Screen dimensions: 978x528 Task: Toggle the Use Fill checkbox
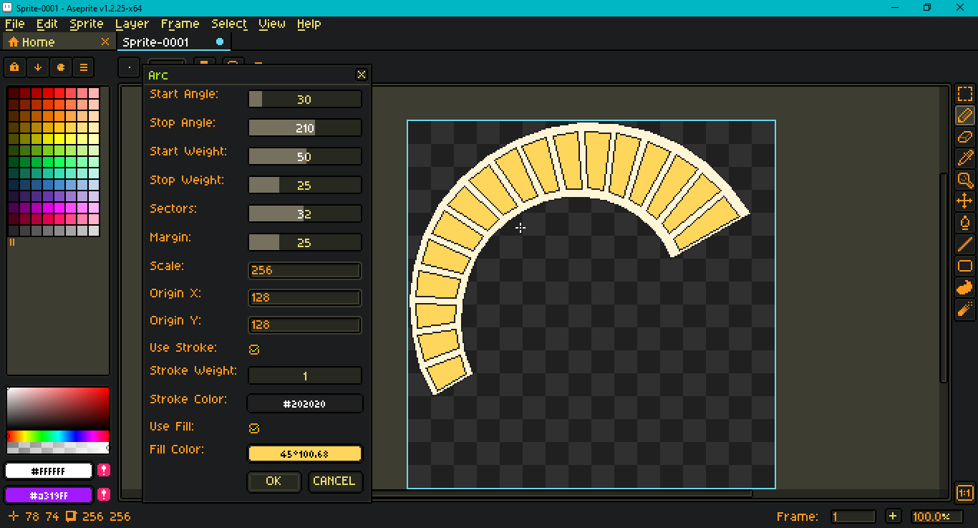[x=253, y=428]
